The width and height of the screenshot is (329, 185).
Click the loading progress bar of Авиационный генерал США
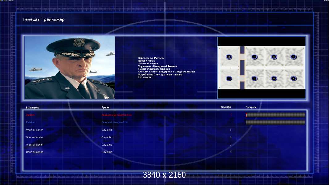(276, 115)
